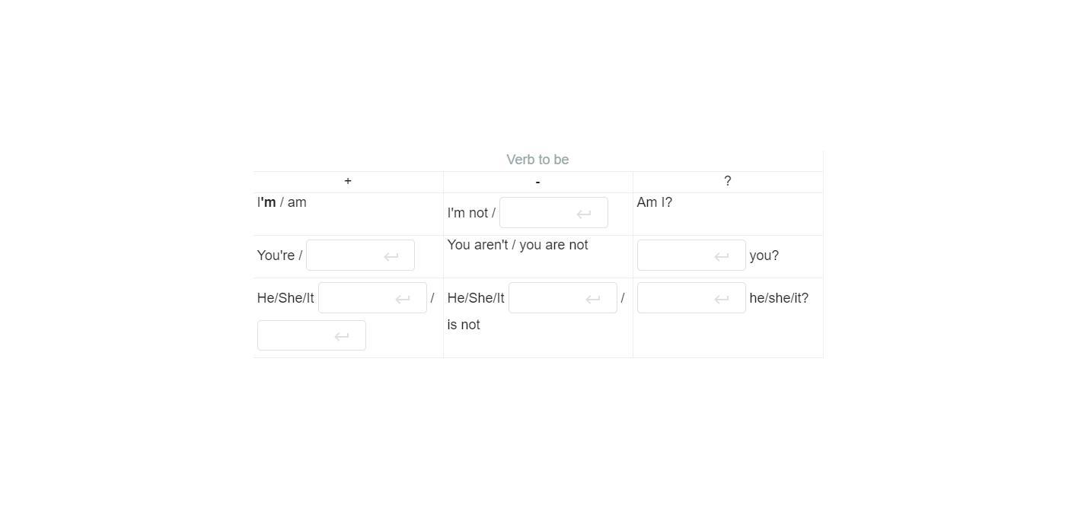Focus the first blank after He/She/It in the positive column
The width and height of the screenshot is (1078, 511).
[x=357, y=298]
